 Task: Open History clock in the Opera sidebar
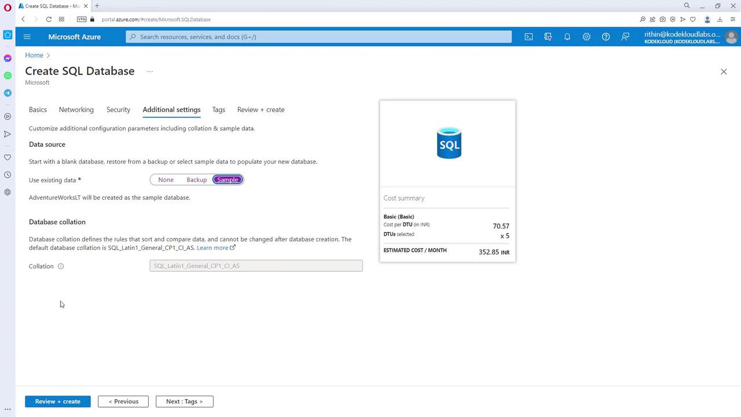pos(8,174)
